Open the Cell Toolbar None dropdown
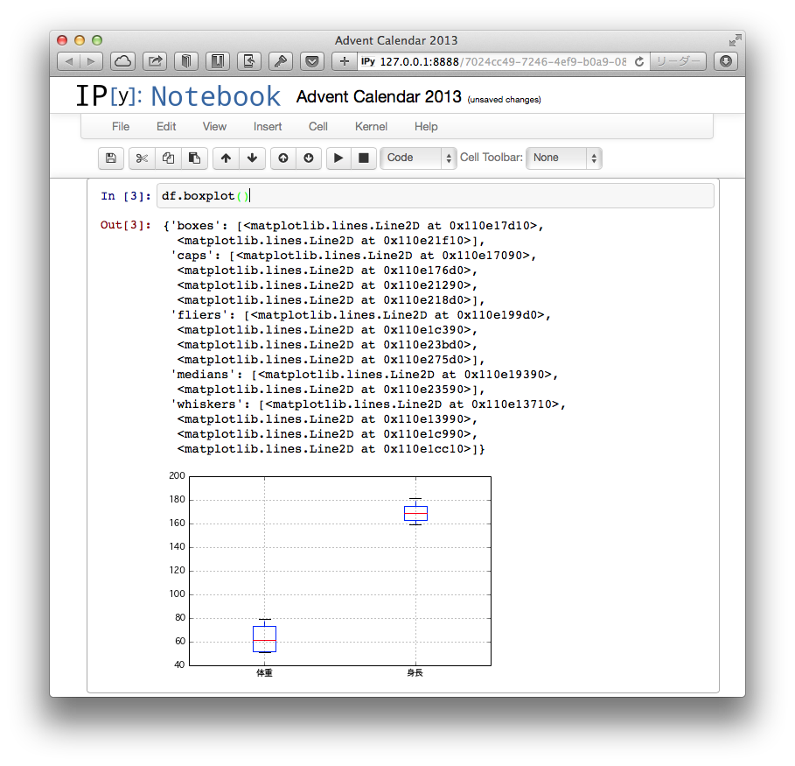795x766 pixels. (564, 158)
